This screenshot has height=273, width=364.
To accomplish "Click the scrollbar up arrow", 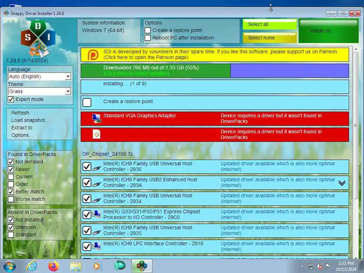I will 355,49.
